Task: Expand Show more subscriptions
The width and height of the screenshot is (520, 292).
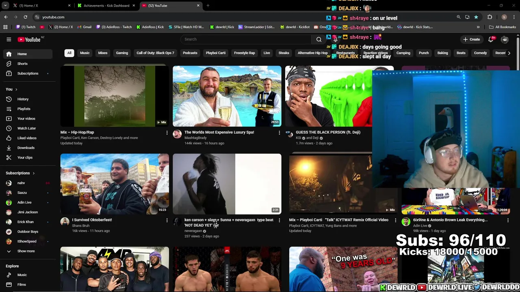Action: point(26,251)
